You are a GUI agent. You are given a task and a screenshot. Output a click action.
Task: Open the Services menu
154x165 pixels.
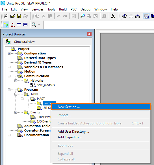pos(38,9)
